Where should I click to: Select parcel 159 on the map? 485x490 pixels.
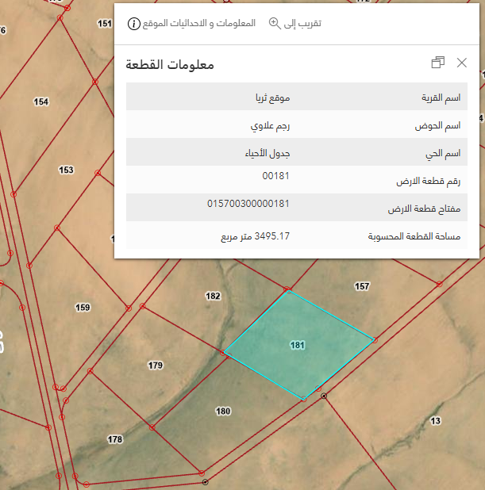coord(83,308)
